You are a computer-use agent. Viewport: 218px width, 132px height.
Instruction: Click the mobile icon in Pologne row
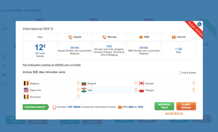coord(194,90)
